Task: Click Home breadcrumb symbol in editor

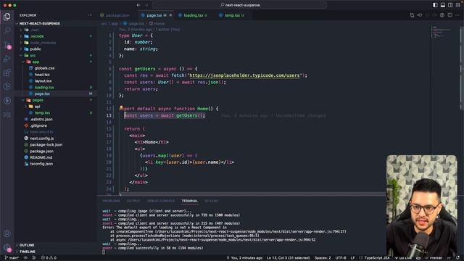Action: pyautogui.click(x=157, y=23)
